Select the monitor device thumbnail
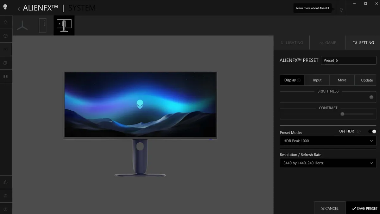This screenshot has height=214, width=380. tap(64, 25)
